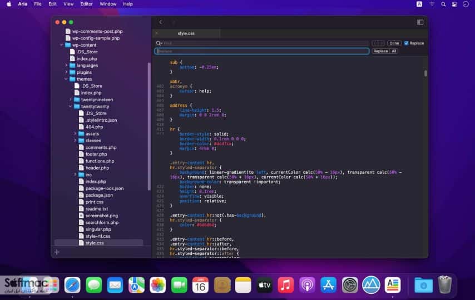Launch App Store from the dock
Screen dimensions: 475x300
point(328,285)
